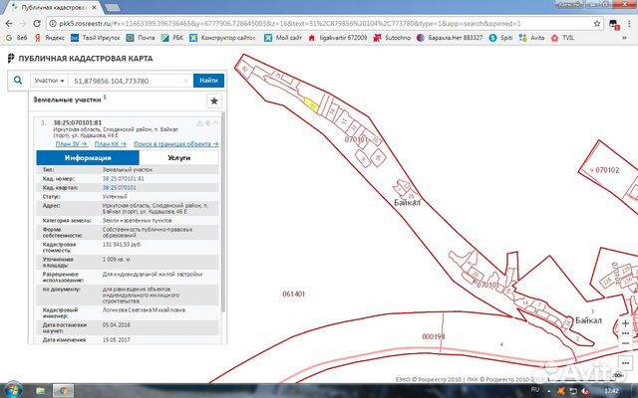
Task: Open the Яндекс bookmark
Action: tap(50, 38)
